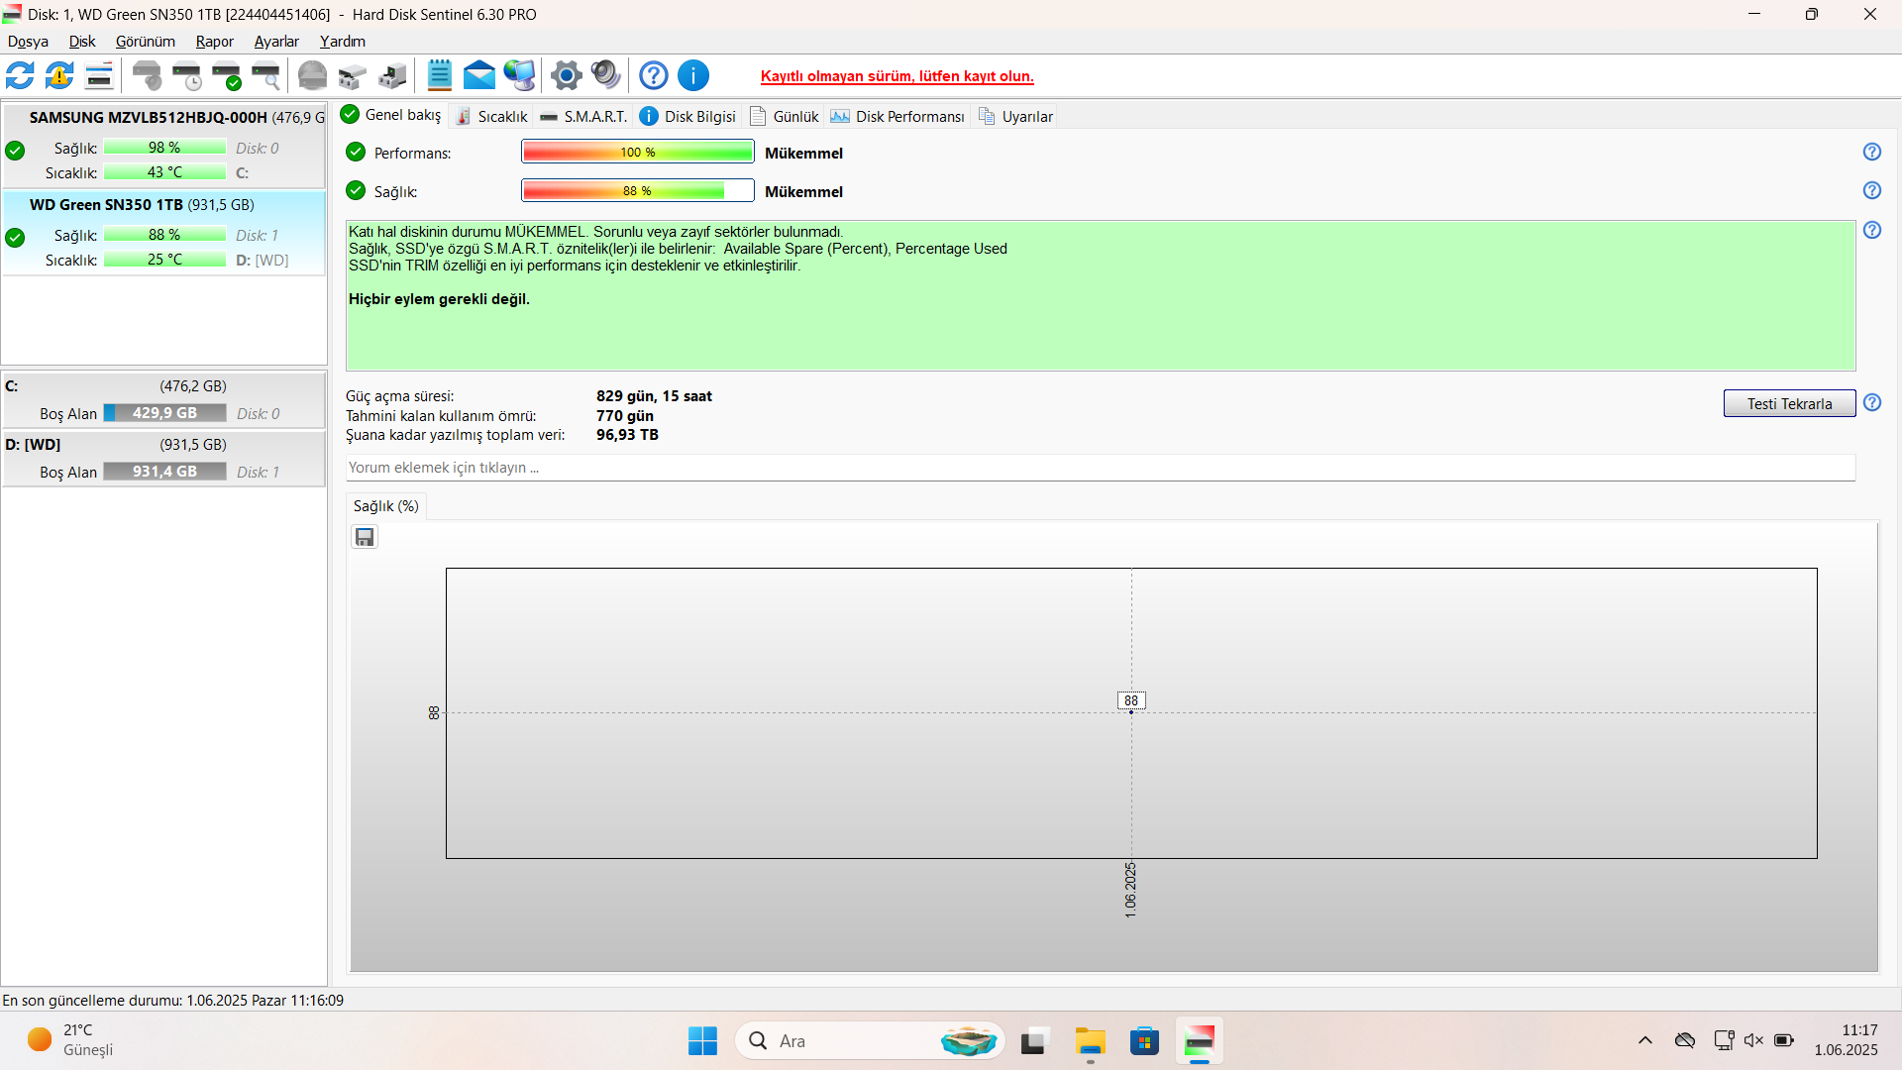
Task: Open the Disk menu
Action: pos(82,42)
